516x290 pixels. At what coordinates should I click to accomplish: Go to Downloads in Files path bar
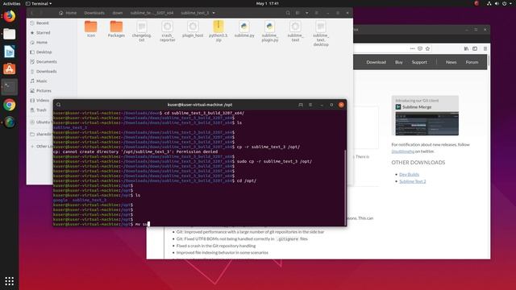tap(94, 13)
